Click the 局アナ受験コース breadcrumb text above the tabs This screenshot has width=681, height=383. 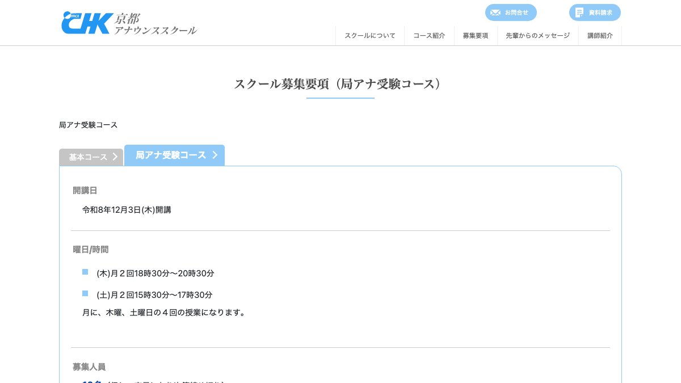(88, 125)
